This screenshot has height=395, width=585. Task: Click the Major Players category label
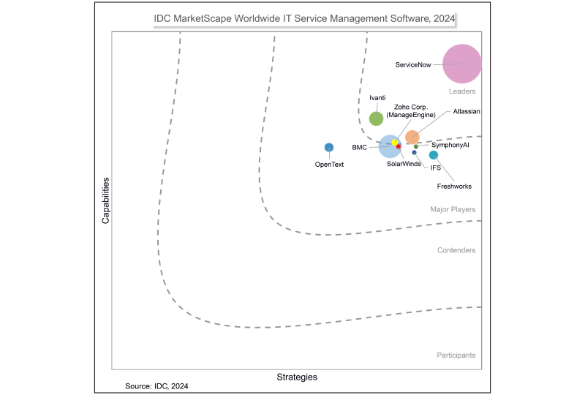pos(453,209)
